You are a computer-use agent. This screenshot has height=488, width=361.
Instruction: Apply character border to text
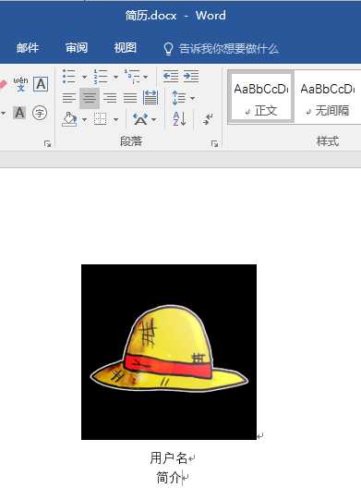pyautogui.click(x=41, y=84)
